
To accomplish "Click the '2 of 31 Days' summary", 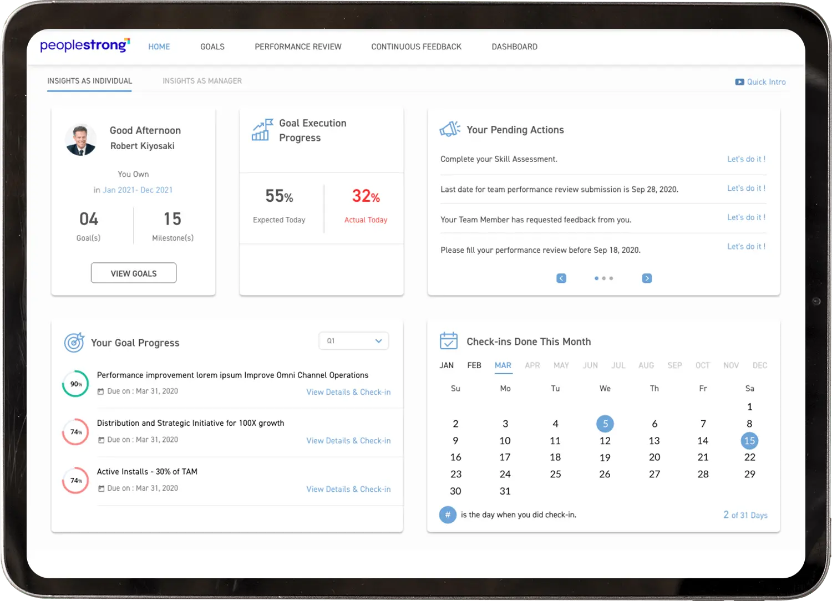I will (x=745, y=515).
